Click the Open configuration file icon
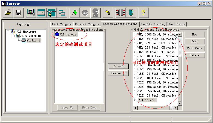This screenshot has height=123, width=213. point(8,13)
